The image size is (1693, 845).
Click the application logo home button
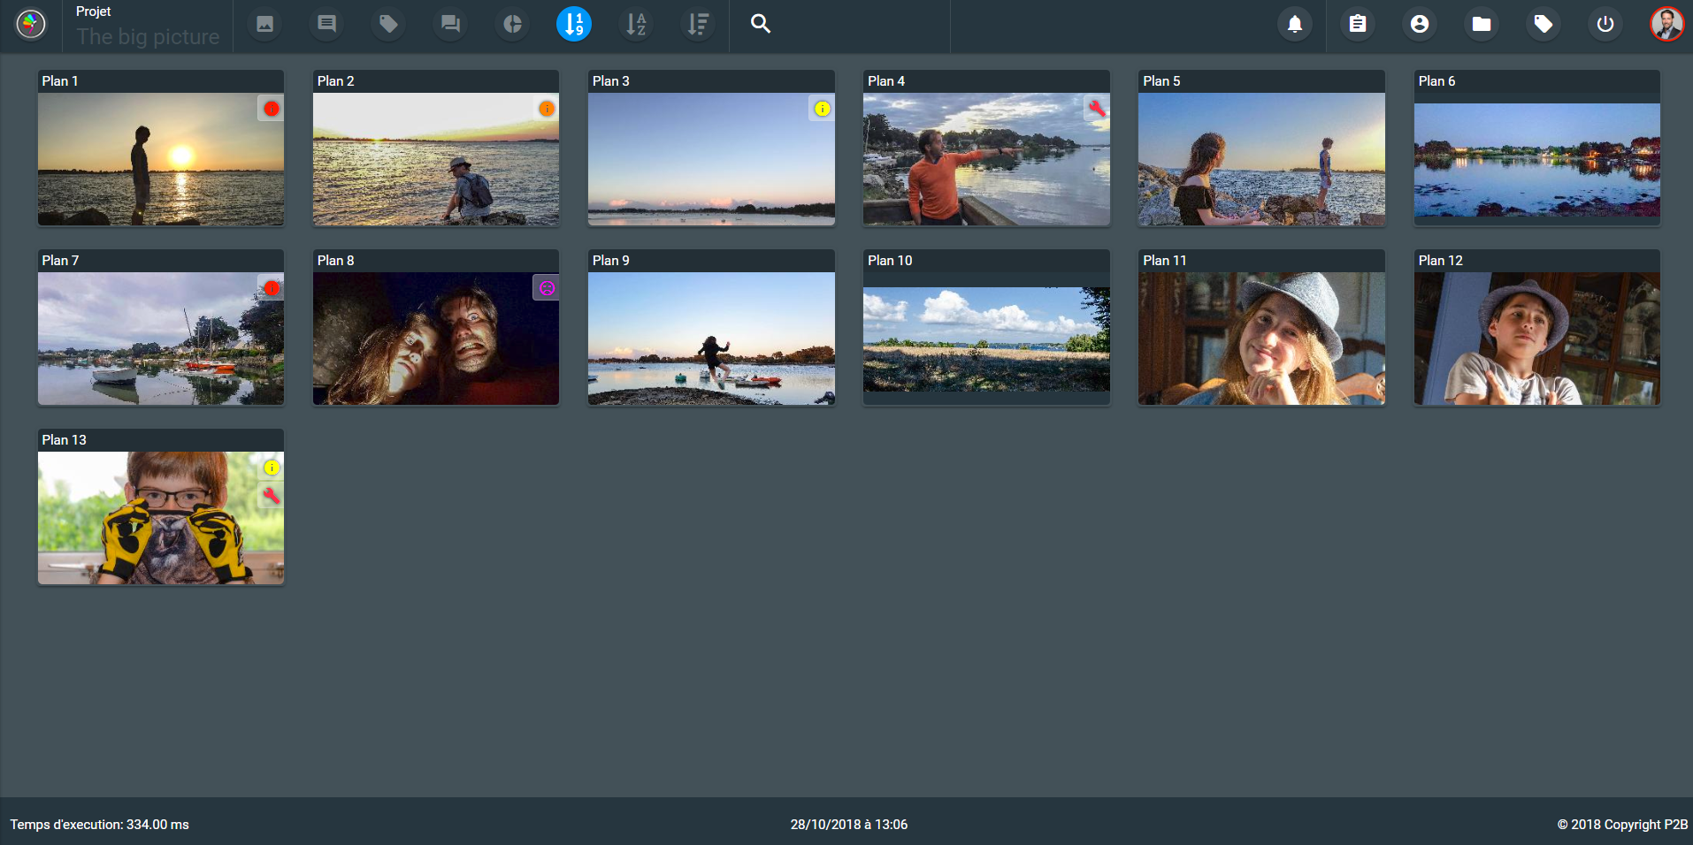tap(31, 24)
